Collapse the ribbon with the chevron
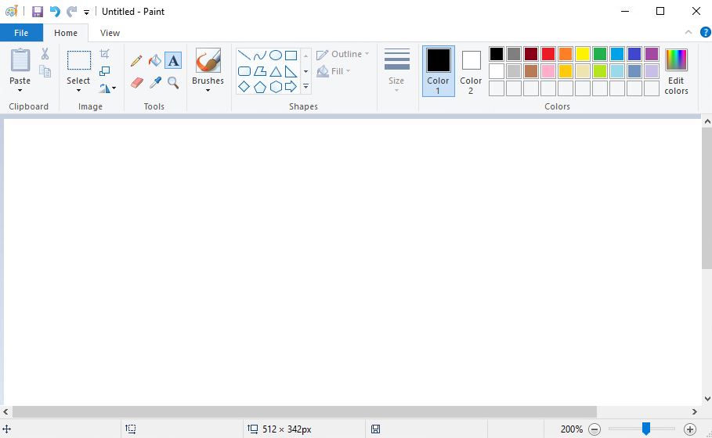Screen dimensions: 712x438 click(689, 33)
